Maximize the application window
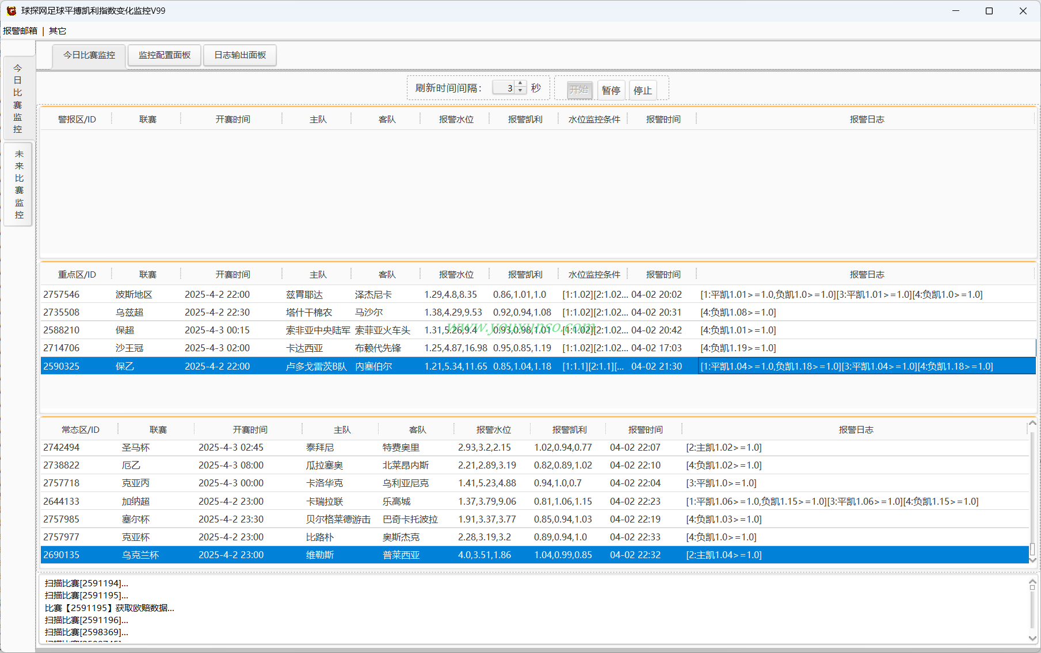The image size is (1041, 653). tap(989, 11)
